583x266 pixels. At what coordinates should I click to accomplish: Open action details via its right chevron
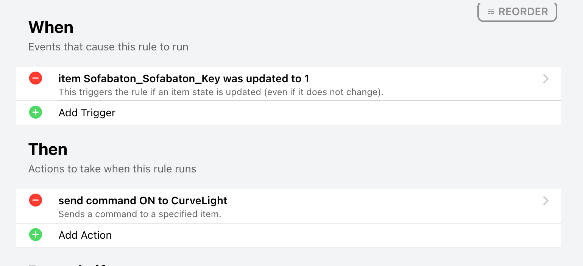[546, 201]
